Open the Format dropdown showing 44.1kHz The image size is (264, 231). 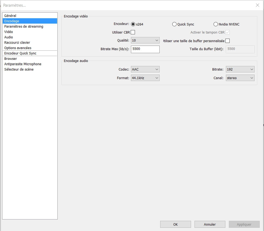145,78
